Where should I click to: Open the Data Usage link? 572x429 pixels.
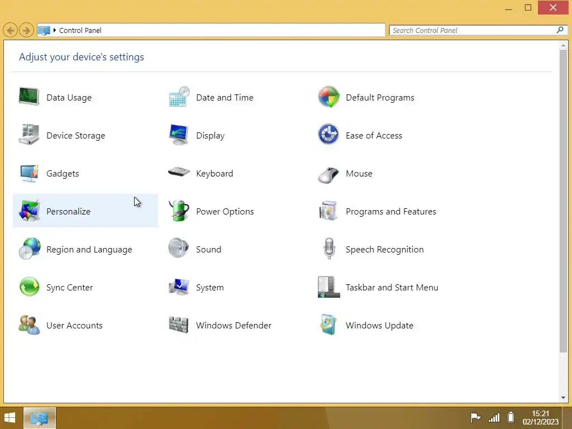tap(69, 98)
